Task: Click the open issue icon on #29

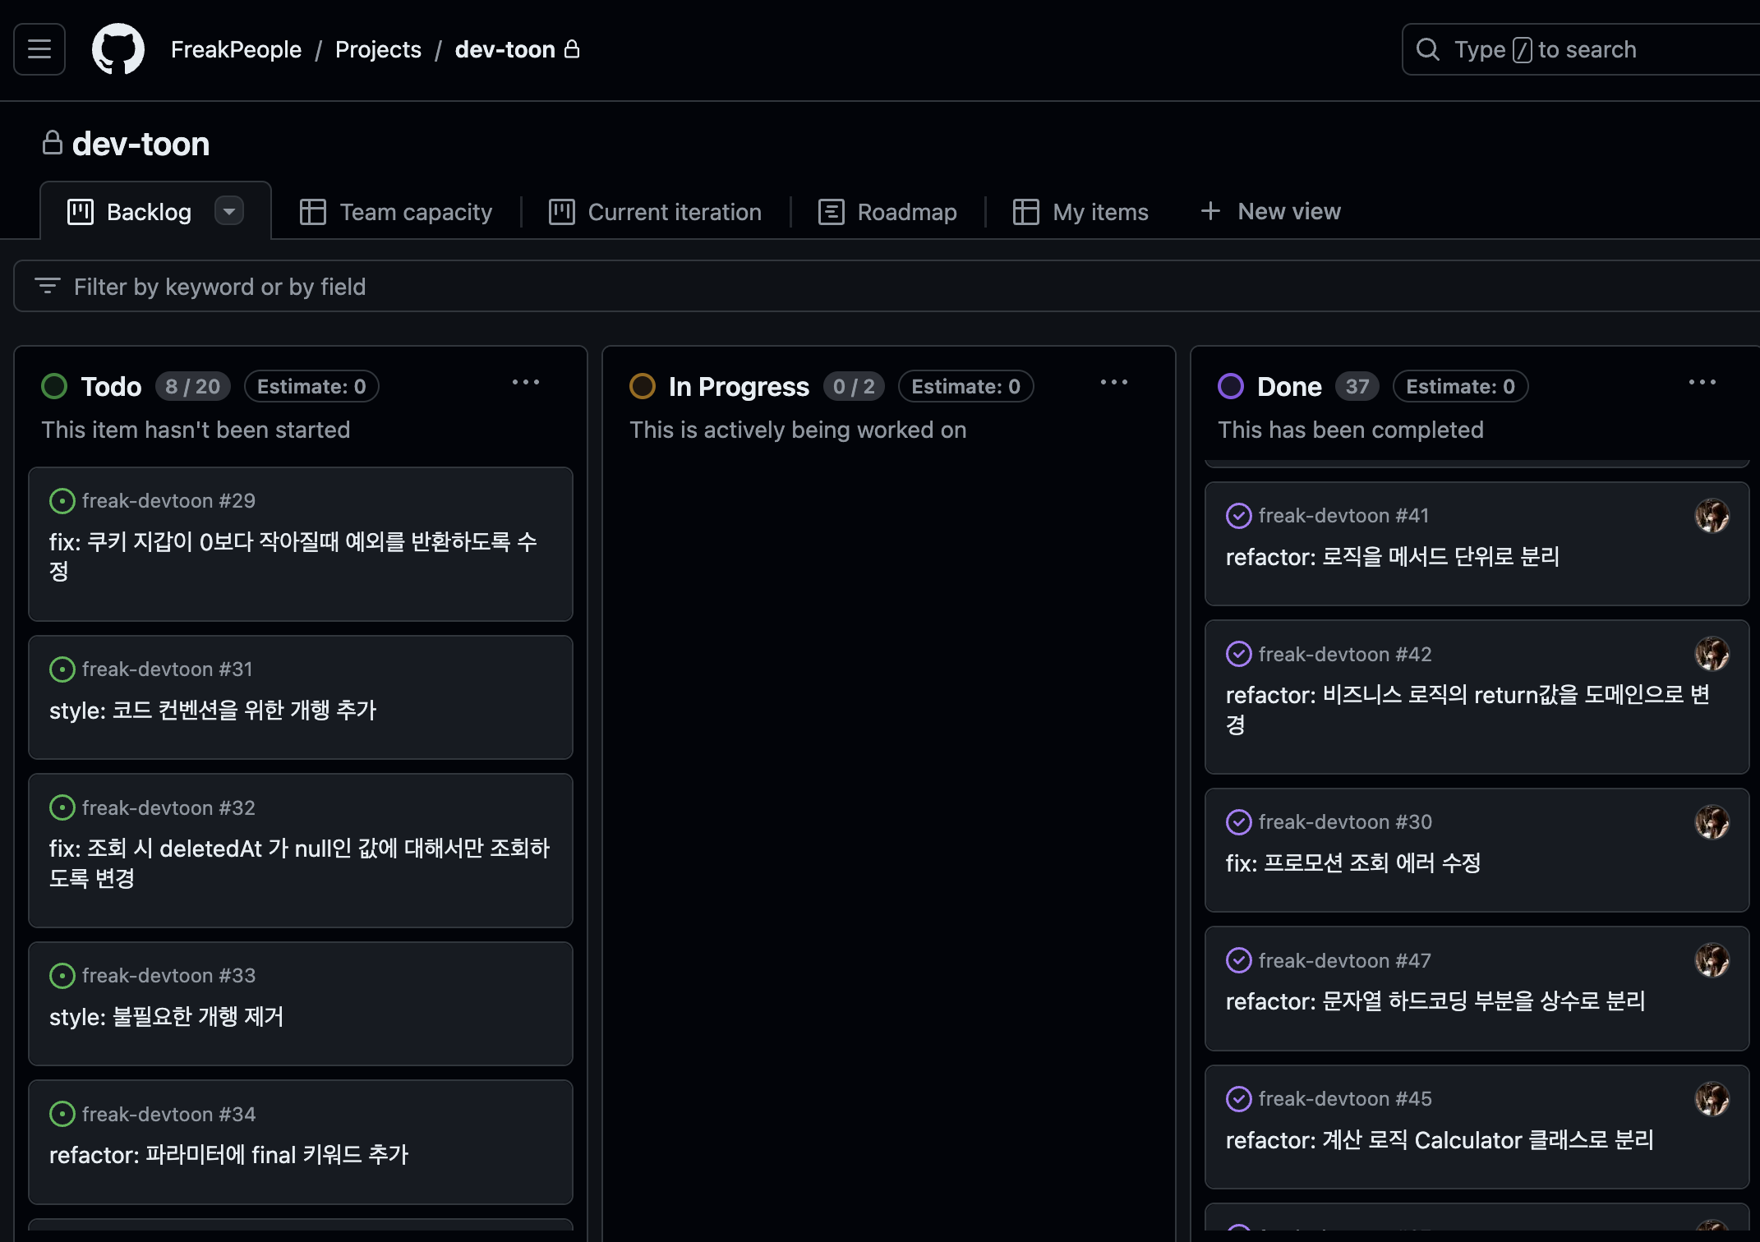Action: click(62, 501)
